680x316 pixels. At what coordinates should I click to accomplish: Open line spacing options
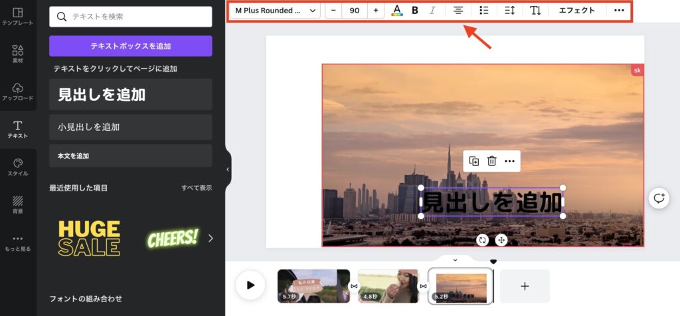[509, 11]
